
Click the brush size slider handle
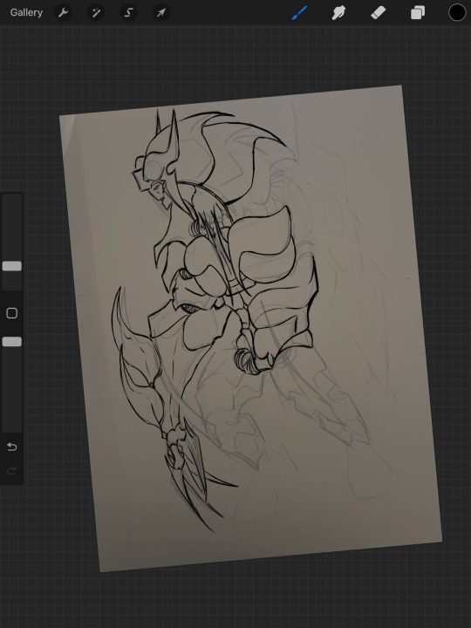pos(12,266)
